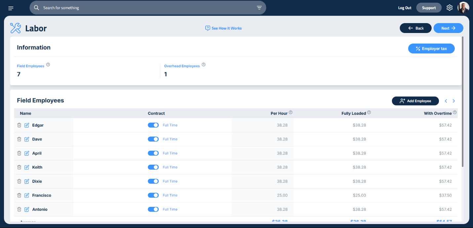The image size is (473, 228).
Task: Open search filter options icon
Action: [259, 8]
